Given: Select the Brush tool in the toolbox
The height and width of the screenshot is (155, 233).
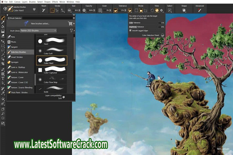Looking at the screenshot, I should (3, 18).
